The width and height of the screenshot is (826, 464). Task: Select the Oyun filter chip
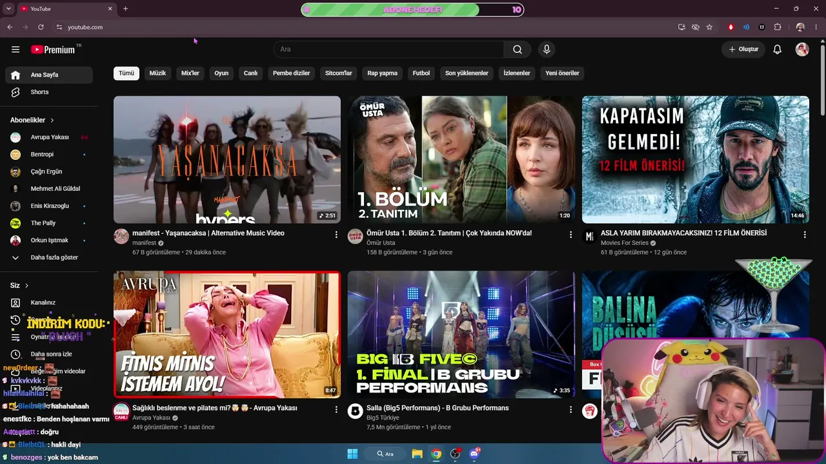(221, 73)
